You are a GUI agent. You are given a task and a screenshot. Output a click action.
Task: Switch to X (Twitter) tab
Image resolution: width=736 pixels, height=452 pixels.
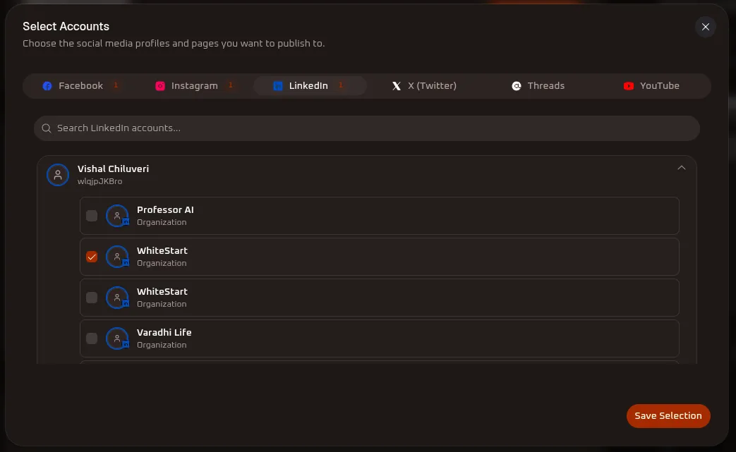pos(424,86)
